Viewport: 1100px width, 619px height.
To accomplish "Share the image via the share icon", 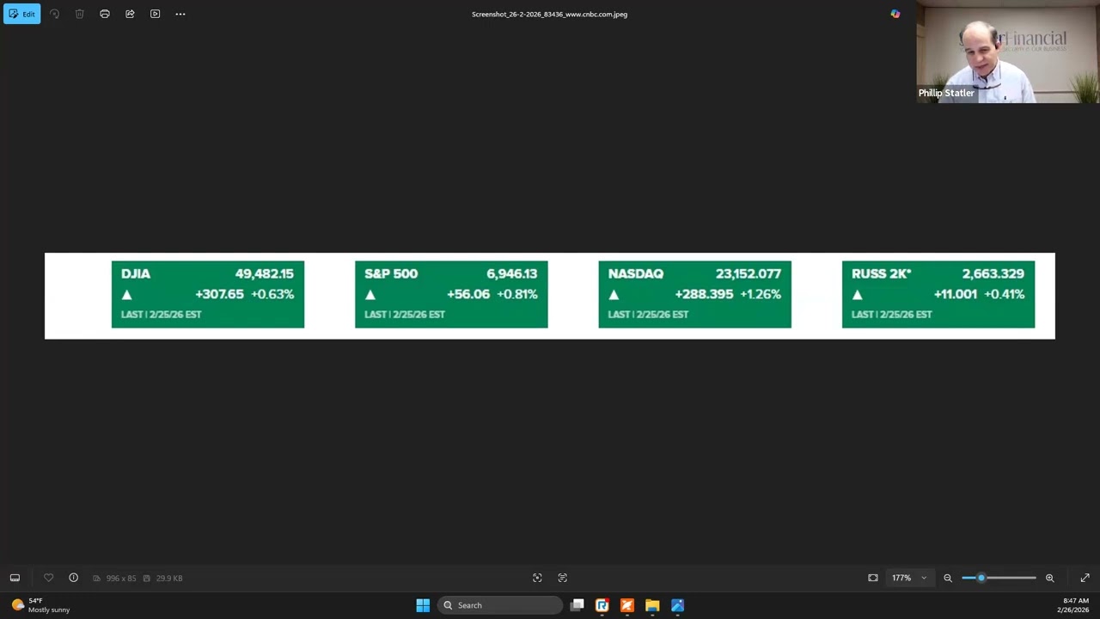I will [x=130, y=14].
